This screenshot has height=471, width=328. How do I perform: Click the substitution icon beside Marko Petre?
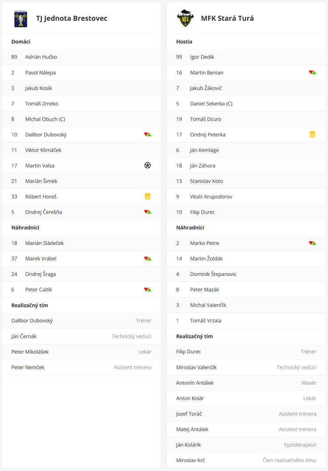[x=312, y=243]
